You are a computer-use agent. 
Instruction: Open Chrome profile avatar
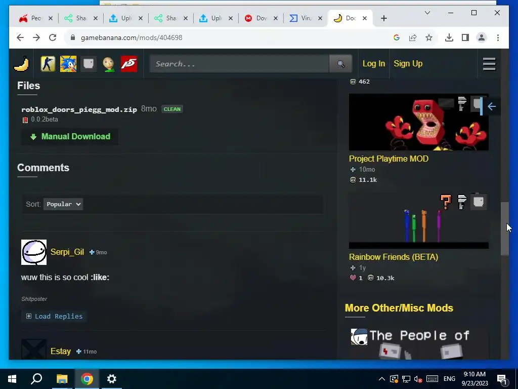coord(482,37)
